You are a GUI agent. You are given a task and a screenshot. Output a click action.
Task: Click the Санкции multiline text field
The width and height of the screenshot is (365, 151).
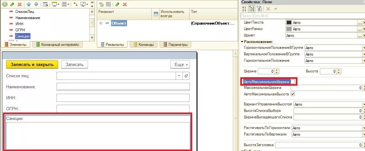[98, 136]
